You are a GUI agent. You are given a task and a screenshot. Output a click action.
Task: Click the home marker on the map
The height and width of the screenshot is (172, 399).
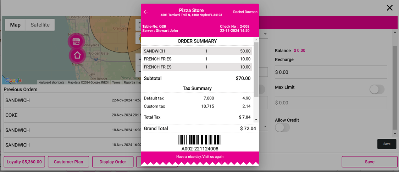pyautogui.click(x=77, y=55)
